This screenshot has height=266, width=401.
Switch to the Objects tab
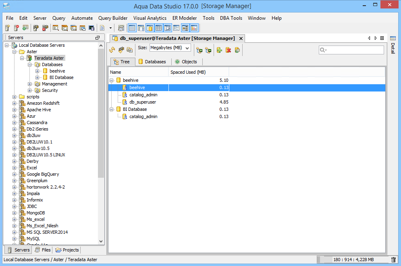pyautogui.click(x=186, y=62)
